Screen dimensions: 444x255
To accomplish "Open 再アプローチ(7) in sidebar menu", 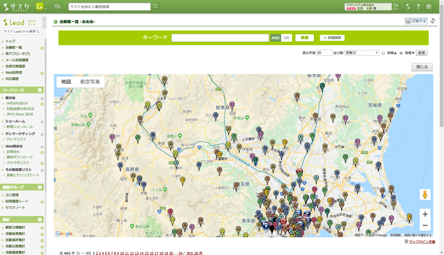I will point(17,54).
